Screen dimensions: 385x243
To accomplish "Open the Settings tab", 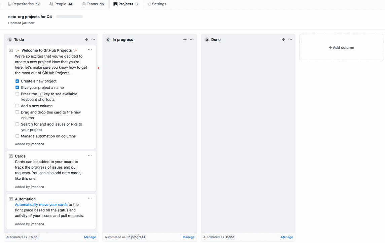I will (156, 4).
